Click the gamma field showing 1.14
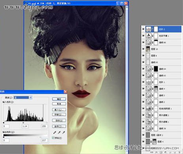Viewport: 183px width, 154px height. pos(25,126)
